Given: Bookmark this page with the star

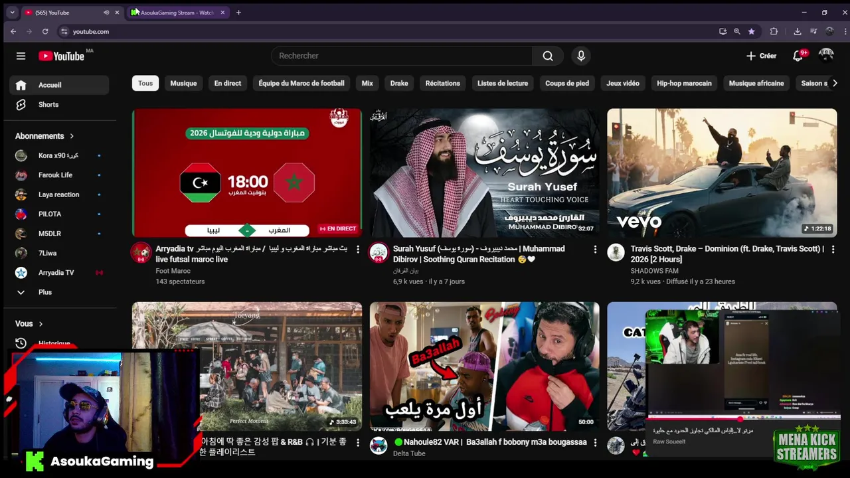Looking at the screenshot, I should point(751,31).
